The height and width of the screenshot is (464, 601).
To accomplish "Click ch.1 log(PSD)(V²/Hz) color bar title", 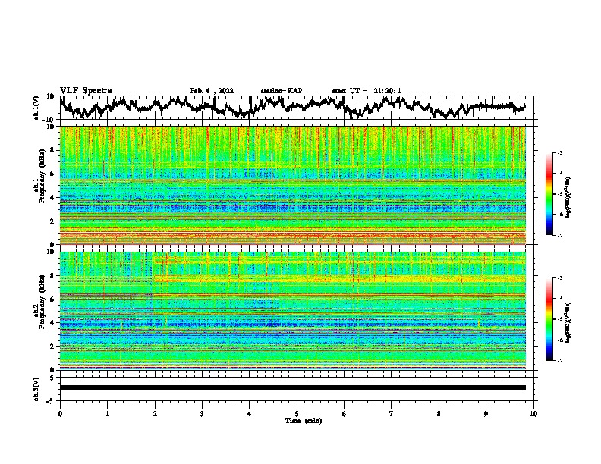I will (568, 197).
